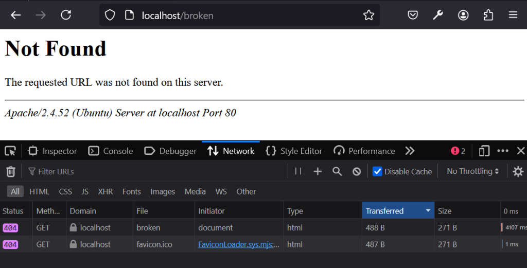Toggle the Disable Cache checkbox
This screenshot has height=268, width=527.
[x=377, y=171]
